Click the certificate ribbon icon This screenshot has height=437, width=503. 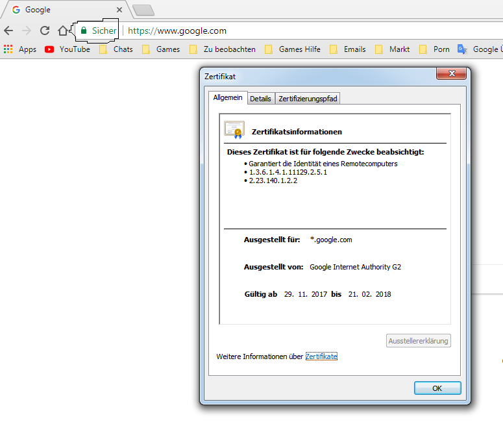point(234,130)
